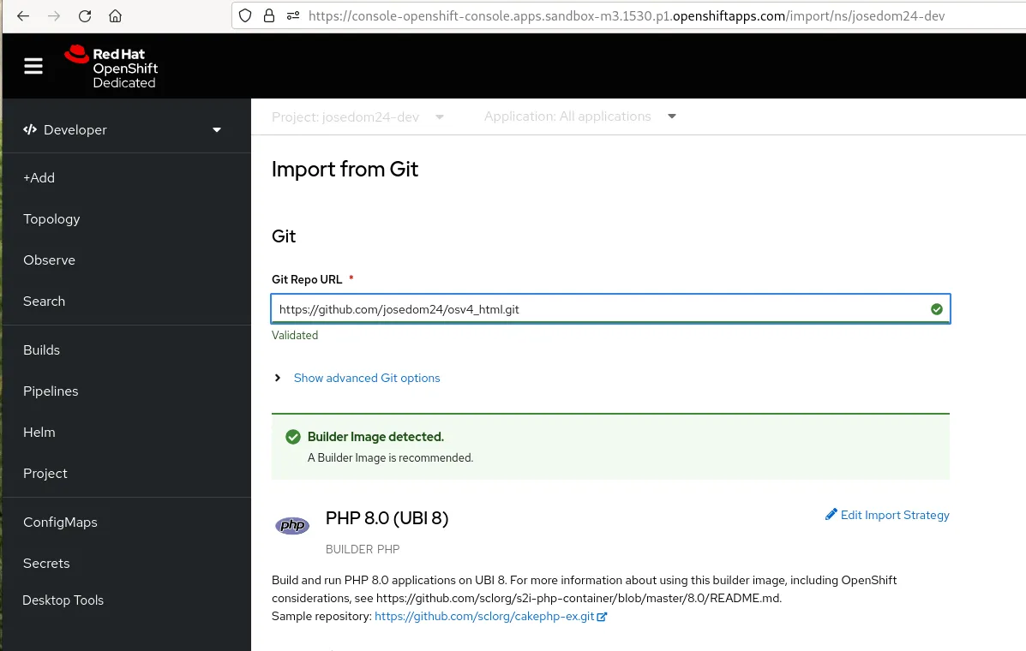
Task: Click the shield tracking protection icon
Action: [245, 15]
